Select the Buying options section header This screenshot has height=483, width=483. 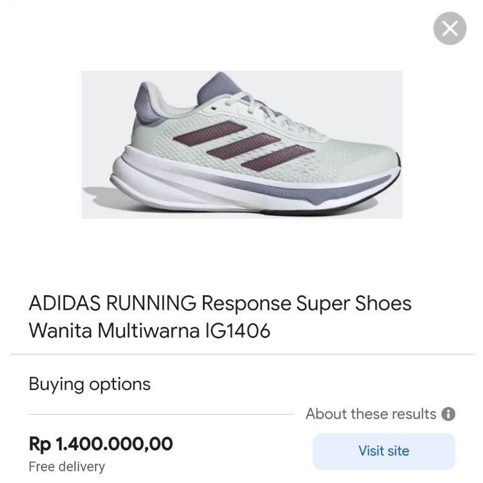pyautogui.click(x=89, y=384)
